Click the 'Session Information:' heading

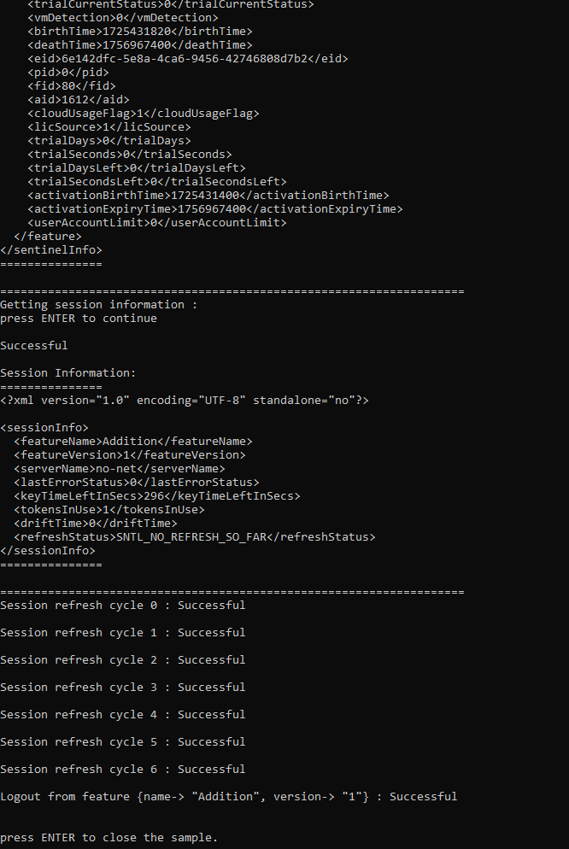68,372
